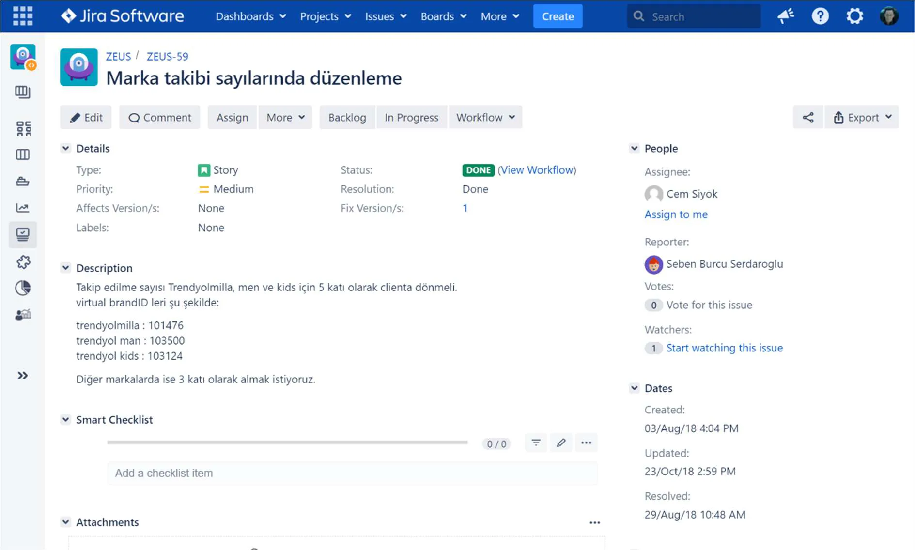Click the votes count badge

point(653,305)
